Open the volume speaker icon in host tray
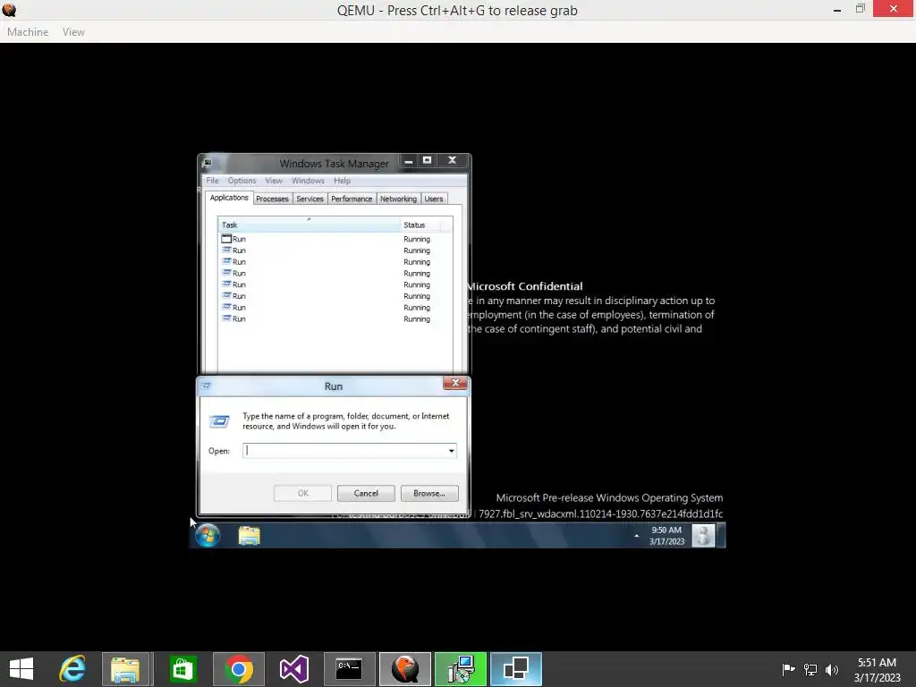 coord(832,669)
